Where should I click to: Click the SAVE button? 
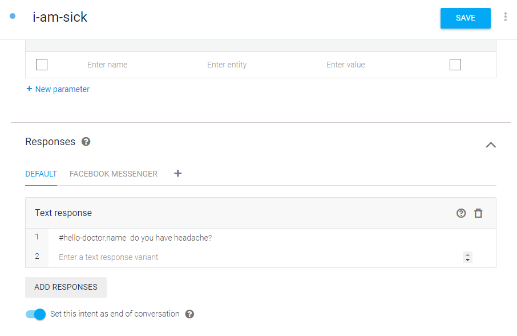pyautogui.click(x=465, y=18)
